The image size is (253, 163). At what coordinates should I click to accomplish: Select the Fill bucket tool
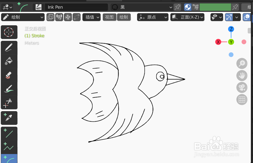tap(9, 61)
